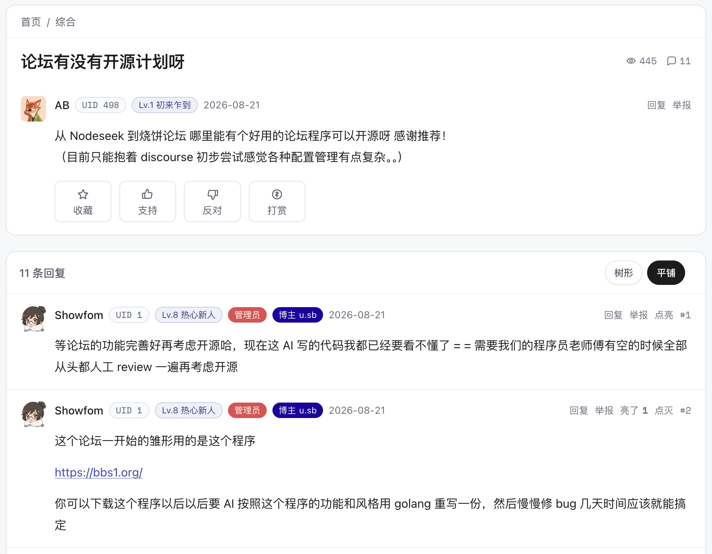Go to 首页 breadcrumb
Viewport: 712px width, 554px height.
(31, 22)
